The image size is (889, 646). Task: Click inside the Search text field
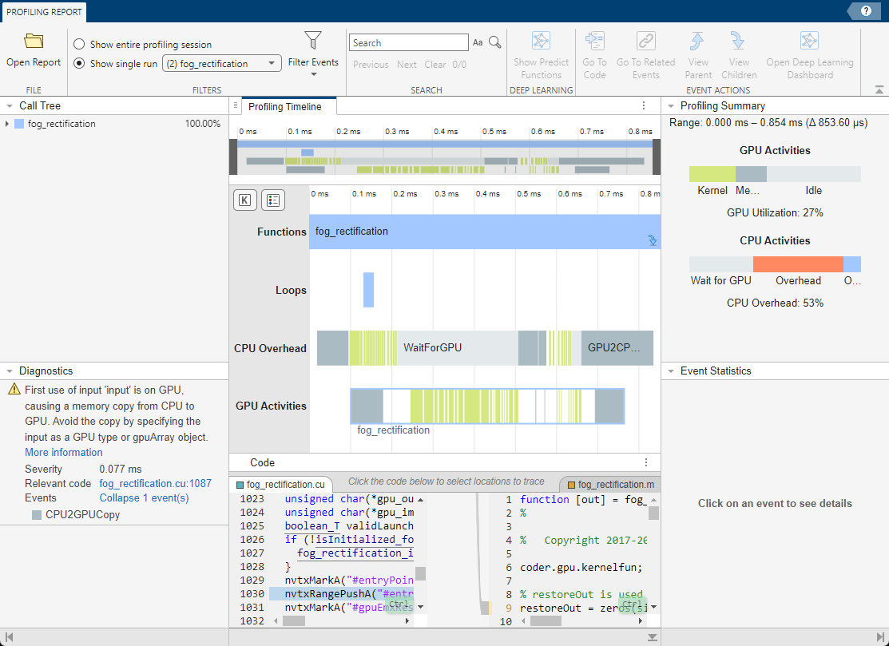(x=407, y=43)
